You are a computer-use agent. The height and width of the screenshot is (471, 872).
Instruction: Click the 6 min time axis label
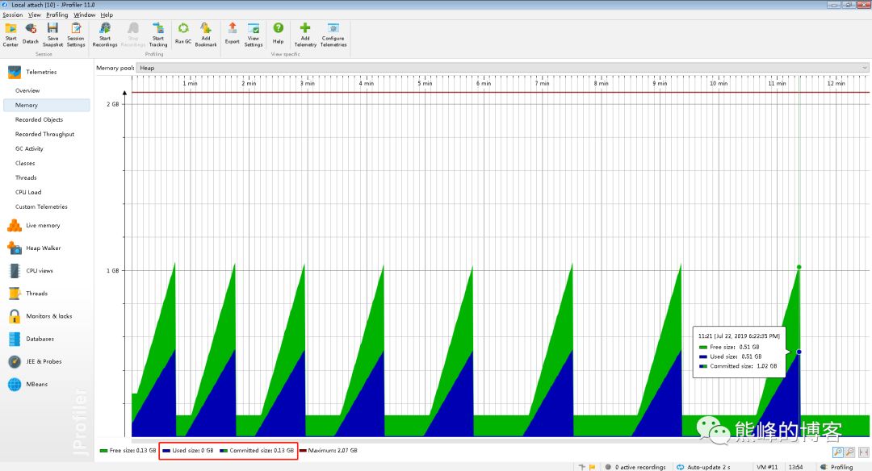[x=484, y=83]
